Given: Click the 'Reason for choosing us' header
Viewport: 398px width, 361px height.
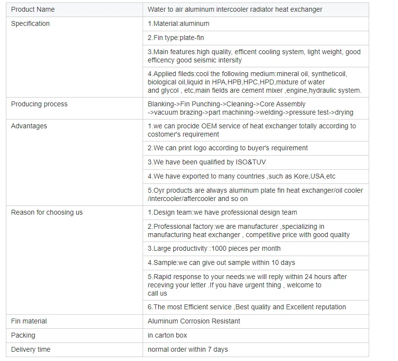Looking at the screenshot, I should click(x=47, y=212).
